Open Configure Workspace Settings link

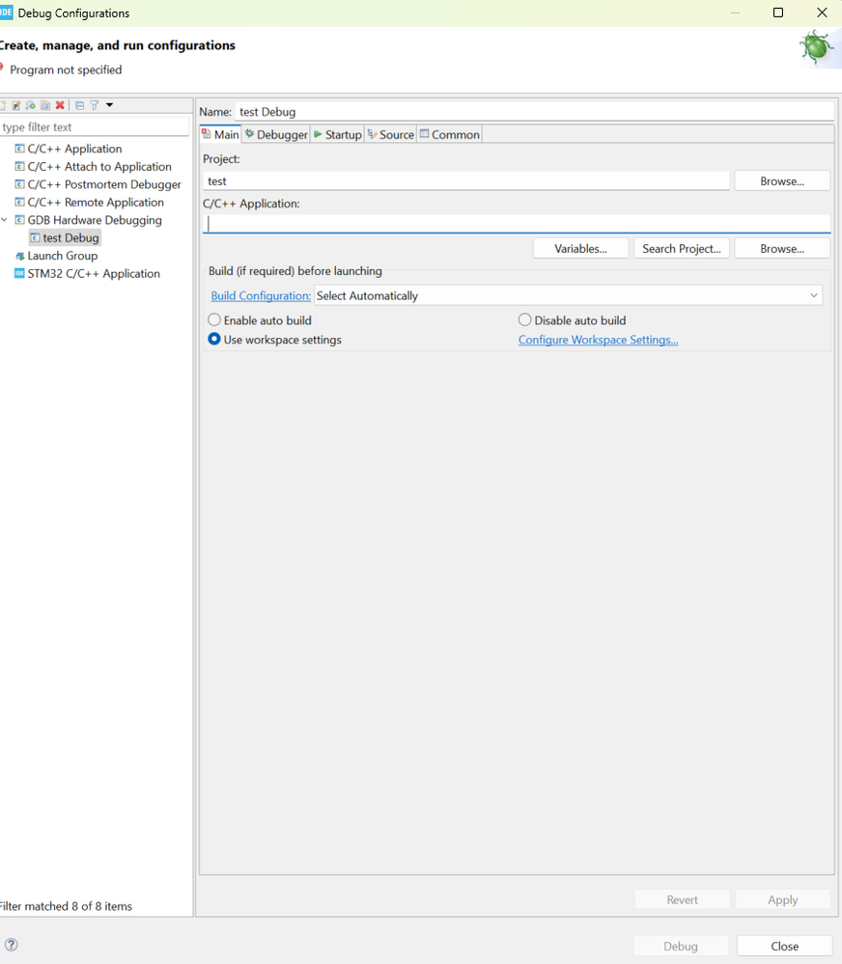pyautogui.click(x=598, y=340)
